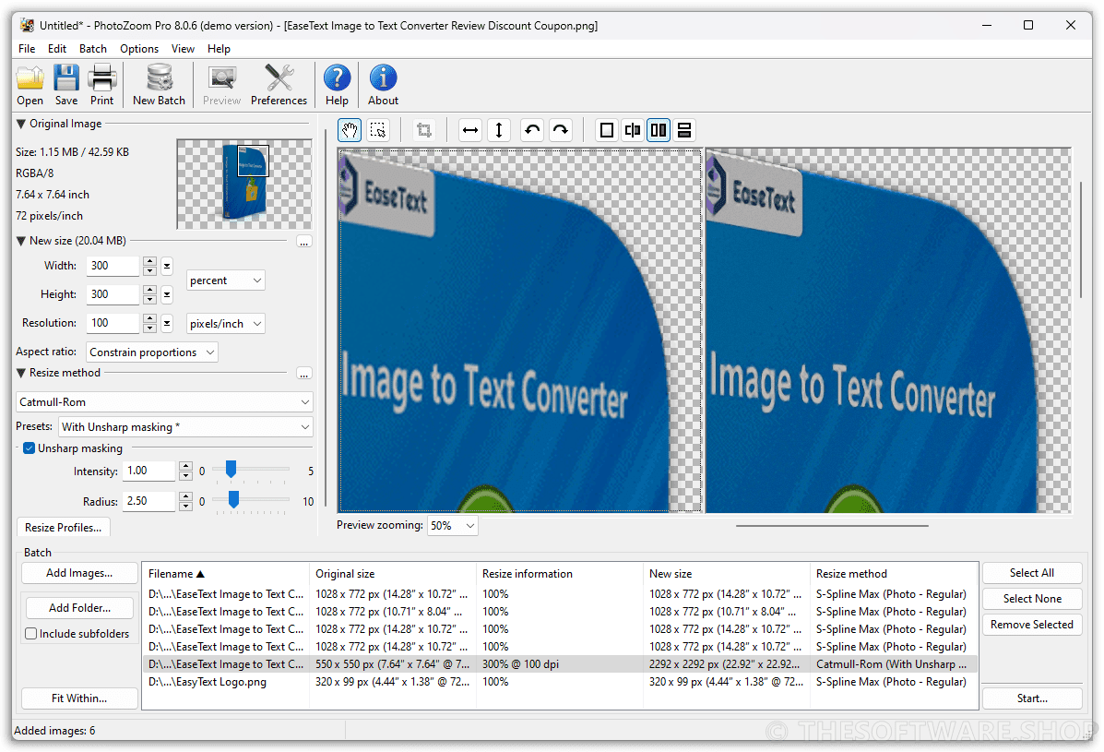Click the Add Folder... button
The height and width of the screenshot is (752, 1104).
(x=79, y=608)
